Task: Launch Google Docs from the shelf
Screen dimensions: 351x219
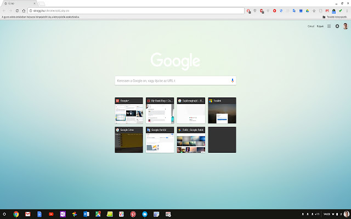Action: 39,214
